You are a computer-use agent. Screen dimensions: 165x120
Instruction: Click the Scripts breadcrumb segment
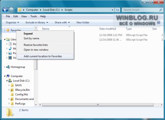(68, 10)
